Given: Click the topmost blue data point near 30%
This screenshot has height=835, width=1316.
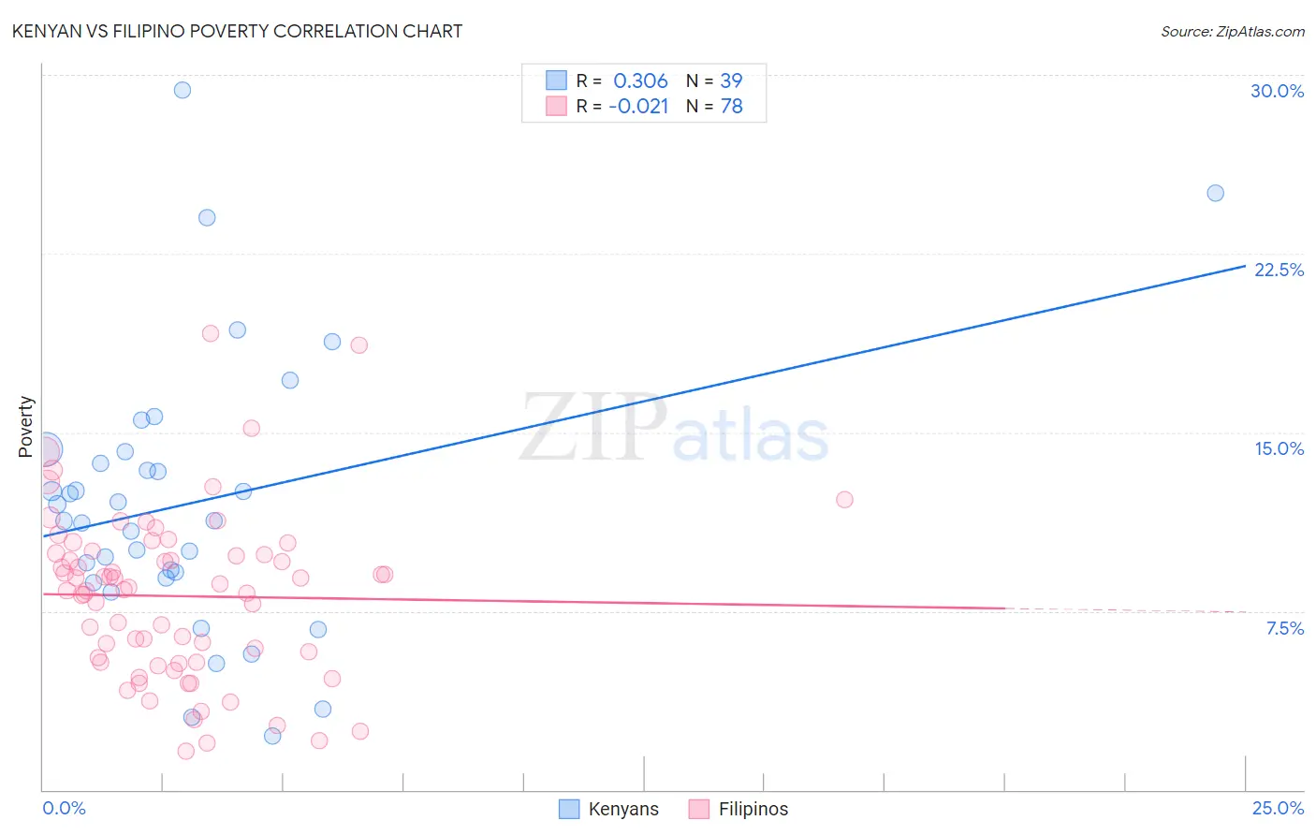Looking at the screenshot, I should (x=183, y=90).
